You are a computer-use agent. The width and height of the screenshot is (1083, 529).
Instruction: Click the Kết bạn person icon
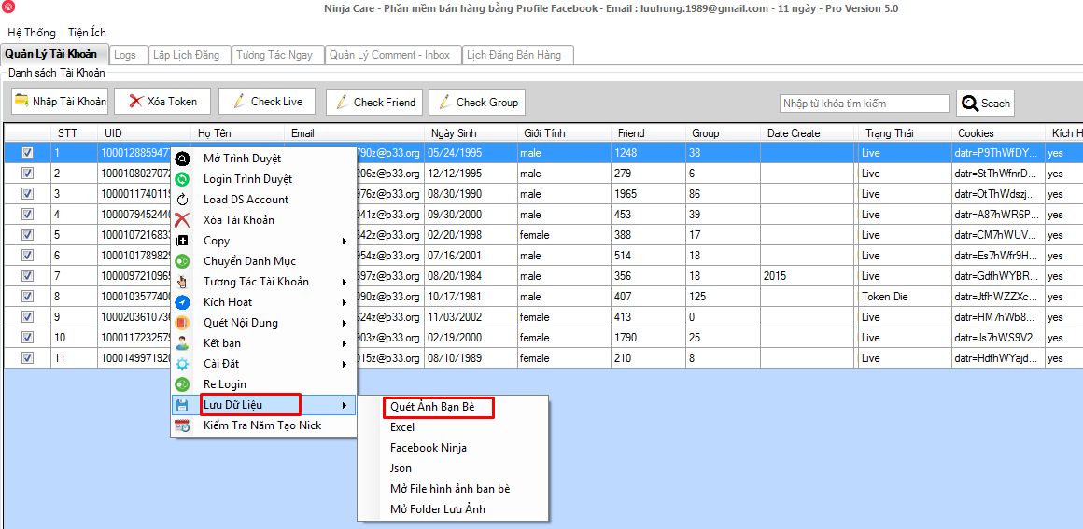(x=182, y=343)
